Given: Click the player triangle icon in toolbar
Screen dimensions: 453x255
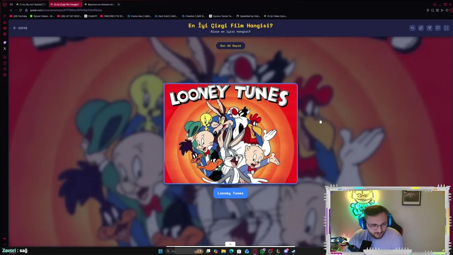Looking at the screenshot, I should tap(442, 10).
